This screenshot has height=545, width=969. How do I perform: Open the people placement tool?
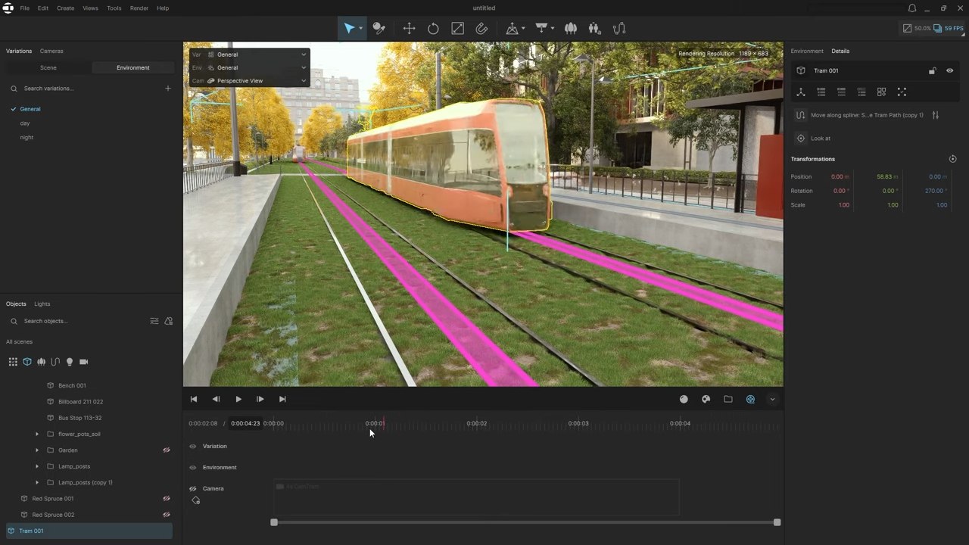594,28
